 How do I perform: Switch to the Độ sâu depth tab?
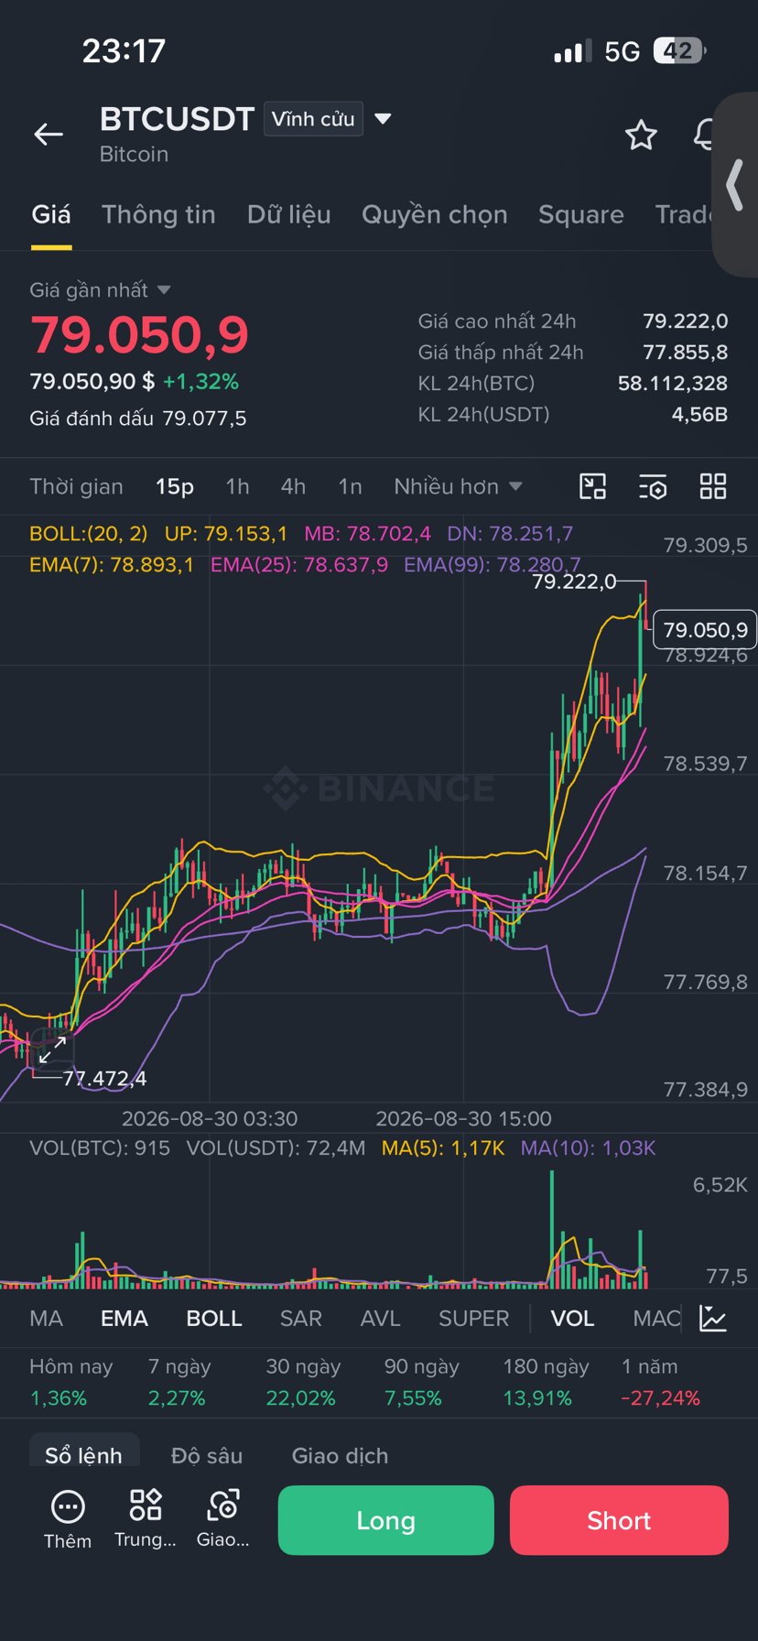click(x=207, y=1455)
